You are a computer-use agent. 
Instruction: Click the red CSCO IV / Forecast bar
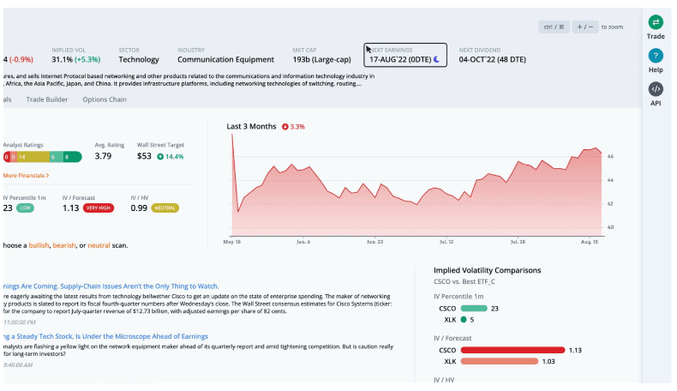pyautogui.click(x=512, y=350)
